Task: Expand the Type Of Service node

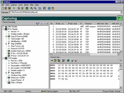Action: [6, 36]
